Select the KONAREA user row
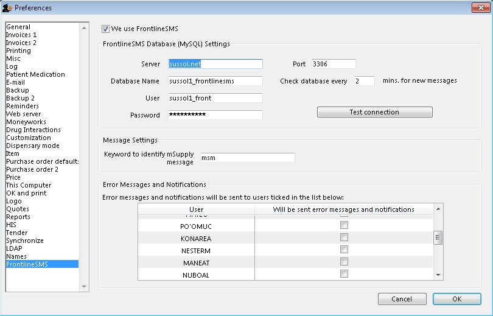Image resolution: width=493 pixels, height=316 pixels. point(285,238)
